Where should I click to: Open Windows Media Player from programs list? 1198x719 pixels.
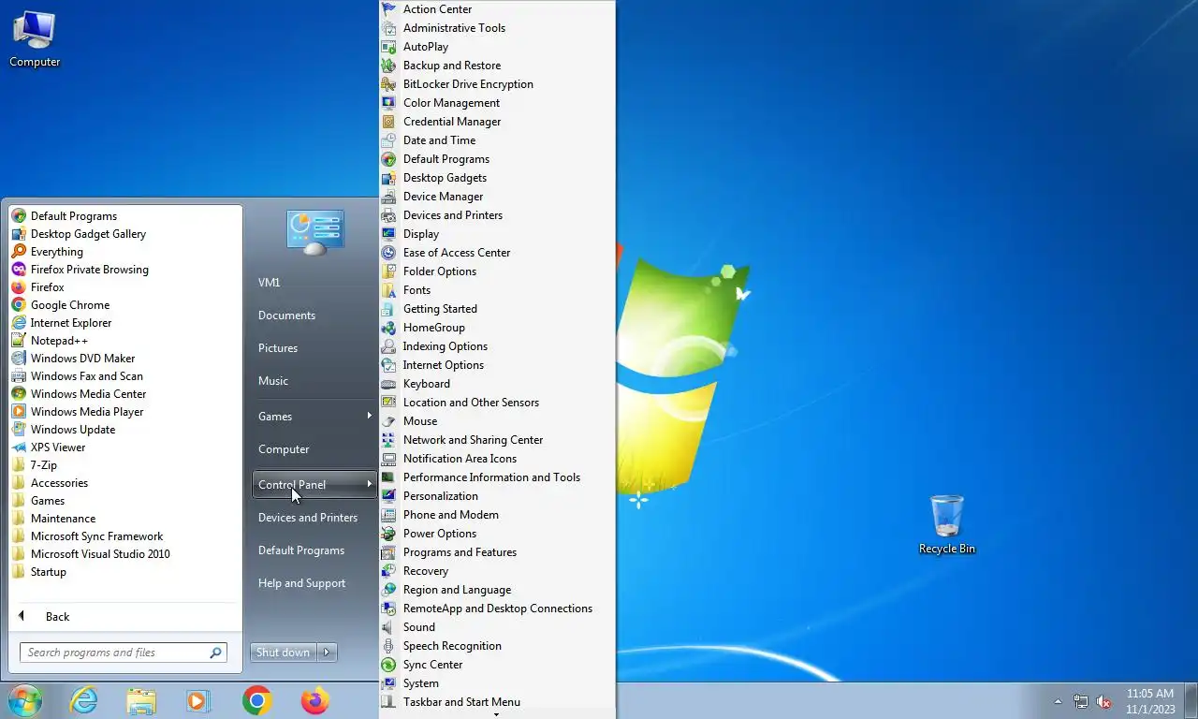coord(125,412)
